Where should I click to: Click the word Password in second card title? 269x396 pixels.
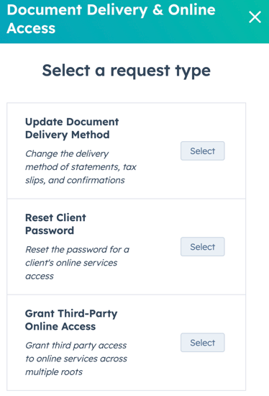coord(50,230)
